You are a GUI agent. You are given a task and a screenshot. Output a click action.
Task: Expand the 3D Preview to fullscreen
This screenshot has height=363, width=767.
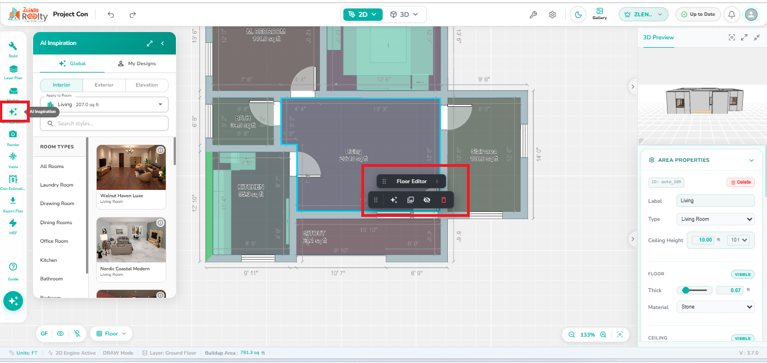coord(744,37)
